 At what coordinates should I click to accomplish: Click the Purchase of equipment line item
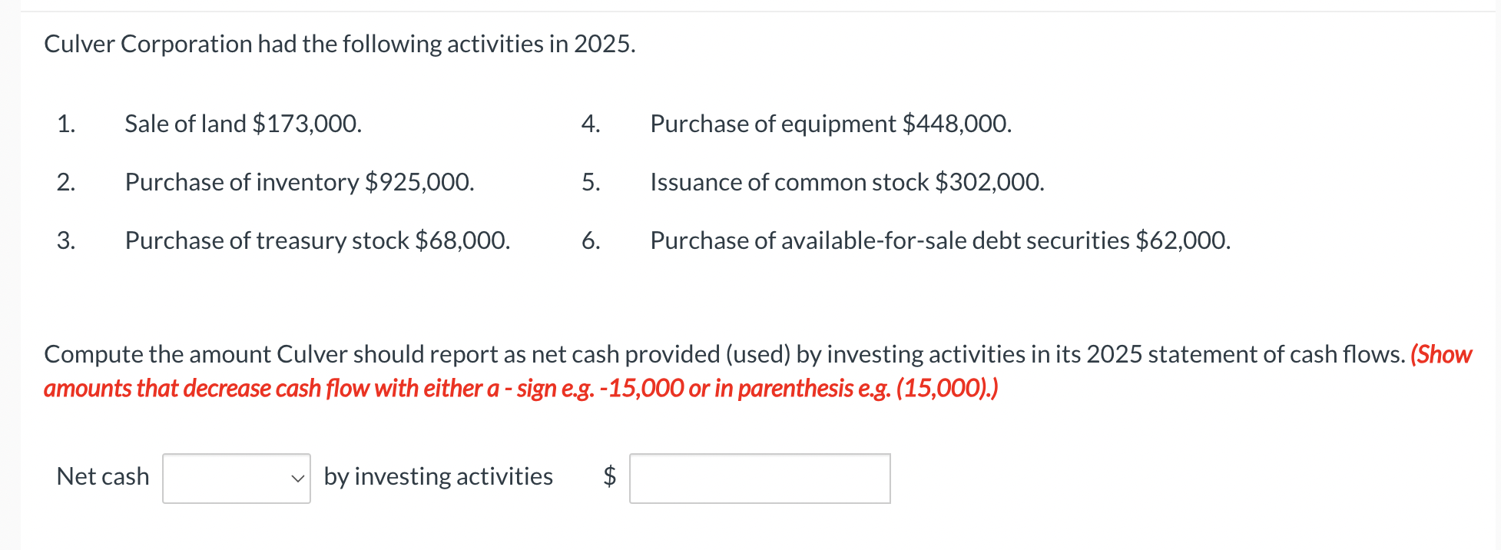click(x=830, y=123)
